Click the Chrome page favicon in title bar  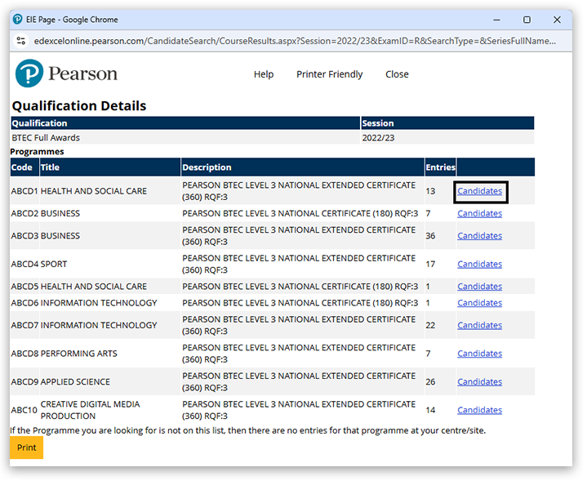18,20
